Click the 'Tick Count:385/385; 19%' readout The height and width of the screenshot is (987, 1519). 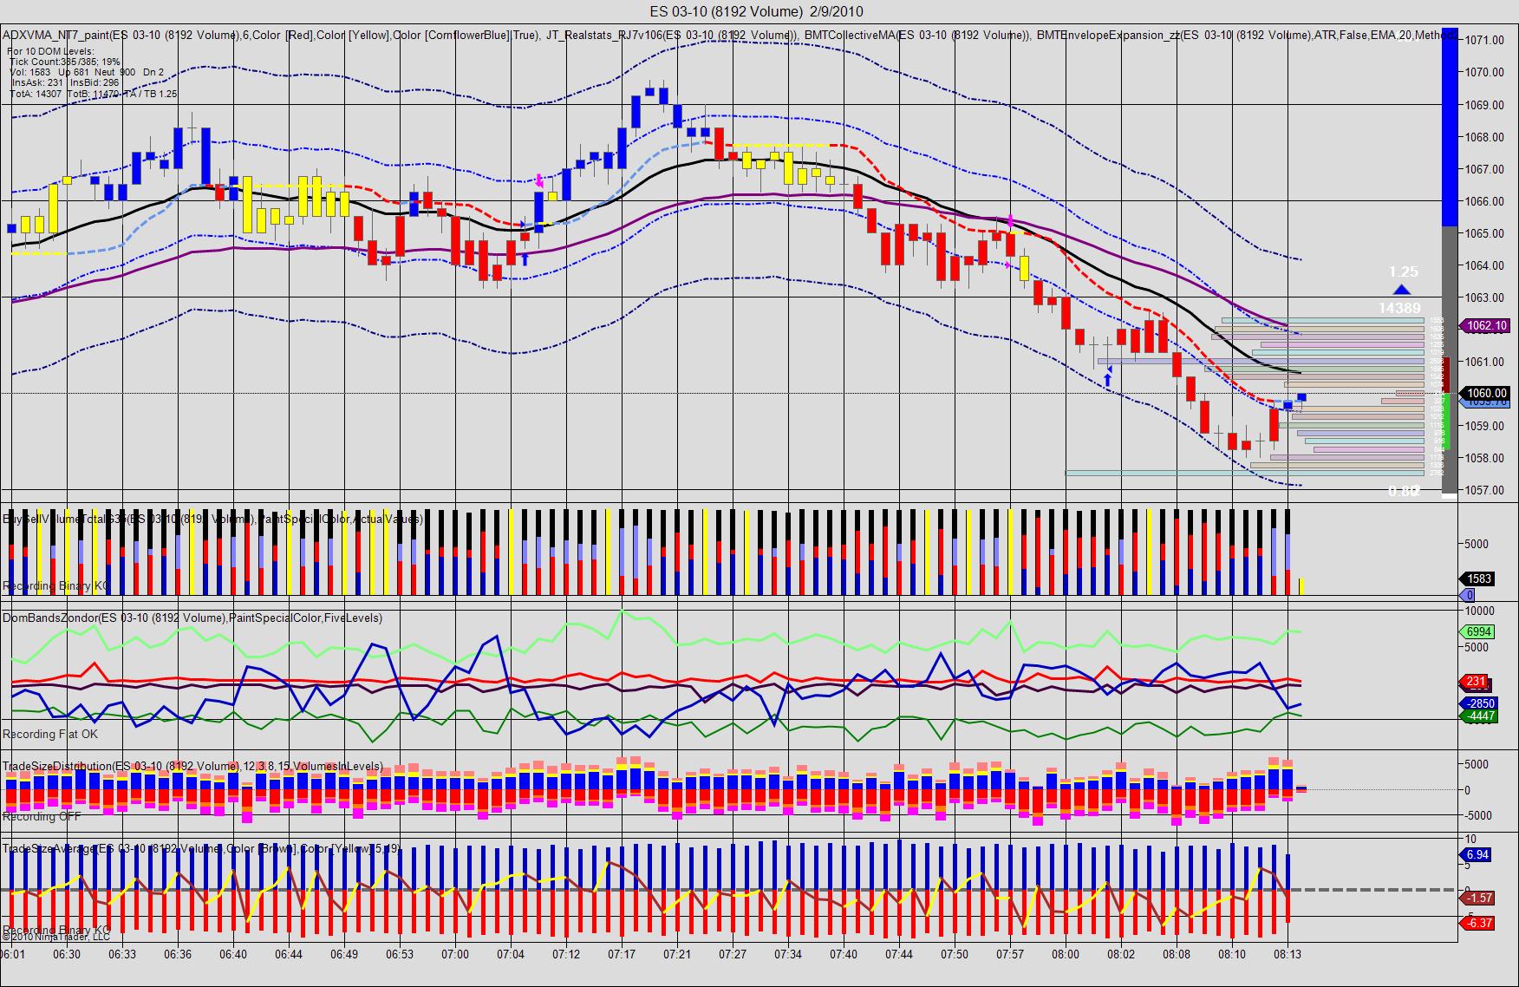(x=65, y=62)
